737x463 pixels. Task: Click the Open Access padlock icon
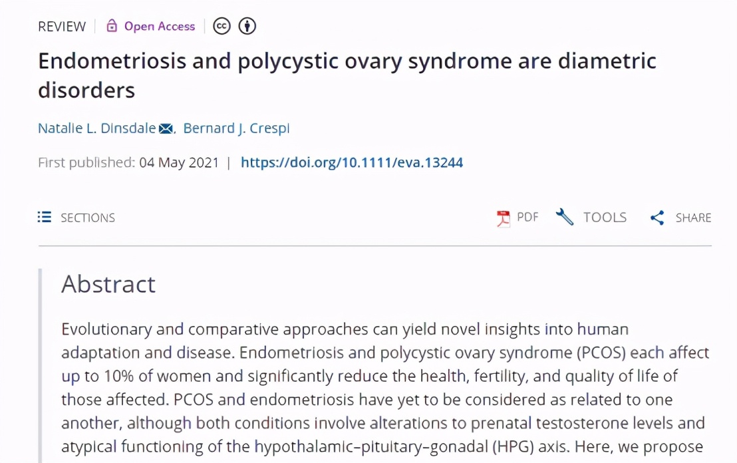112,26
